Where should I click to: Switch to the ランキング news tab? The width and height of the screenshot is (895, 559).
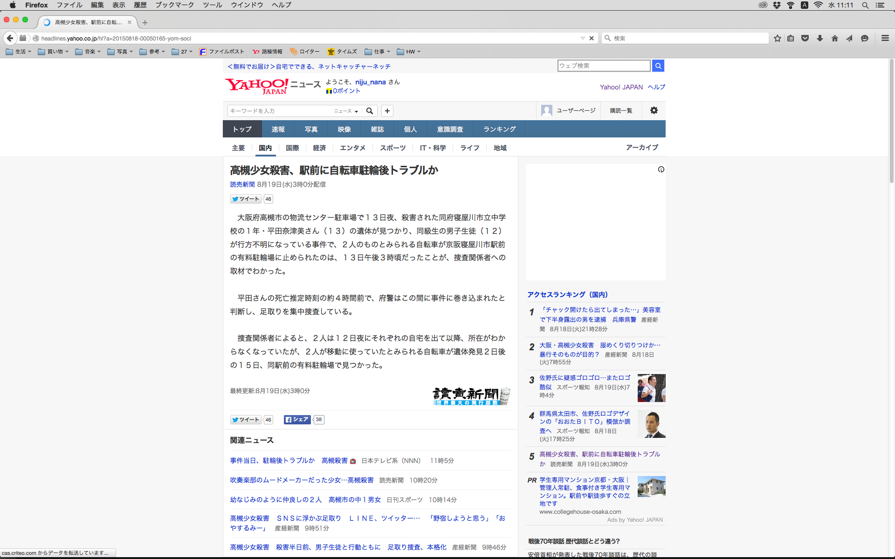click(x=499, y=129)
